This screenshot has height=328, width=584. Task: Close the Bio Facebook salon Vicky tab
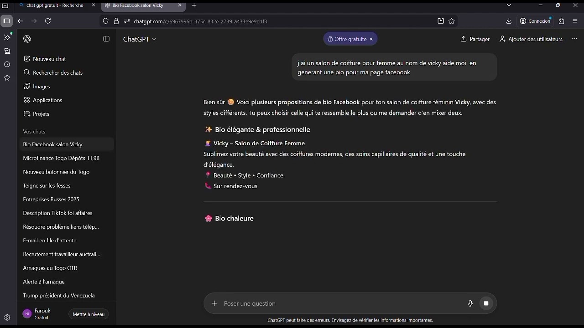pyautogui.click(x=180, y=5)
